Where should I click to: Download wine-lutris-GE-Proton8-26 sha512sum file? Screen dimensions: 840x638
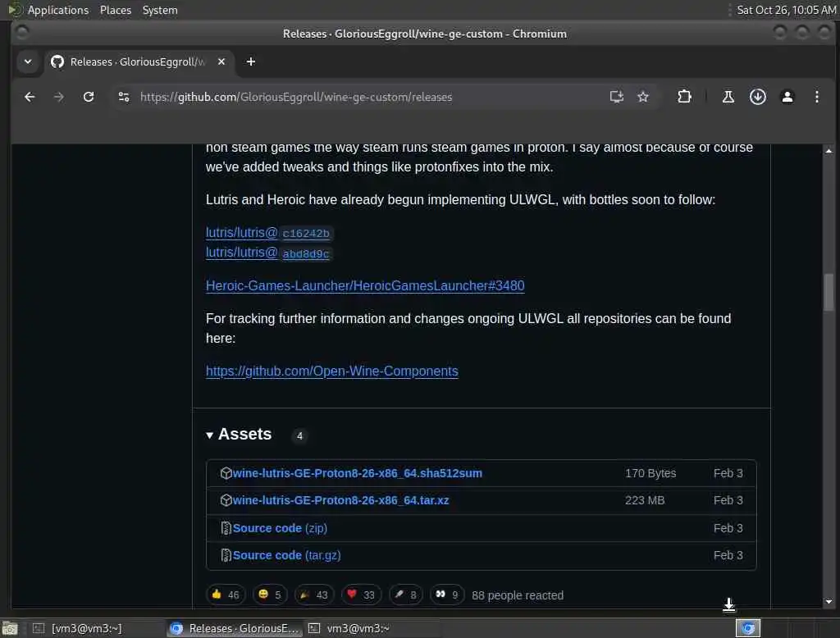pos(358,473)
